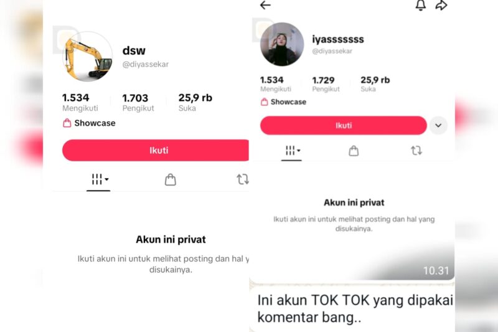498x332 pixels.
Task: Open repost tab on dsw profile
Action: pyautogui.click(x=243, y=179)
